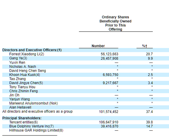Screen dimensions: 169x139
Task: Click Directors and Executive Officers heading
Action: click(x=32, y=50)
